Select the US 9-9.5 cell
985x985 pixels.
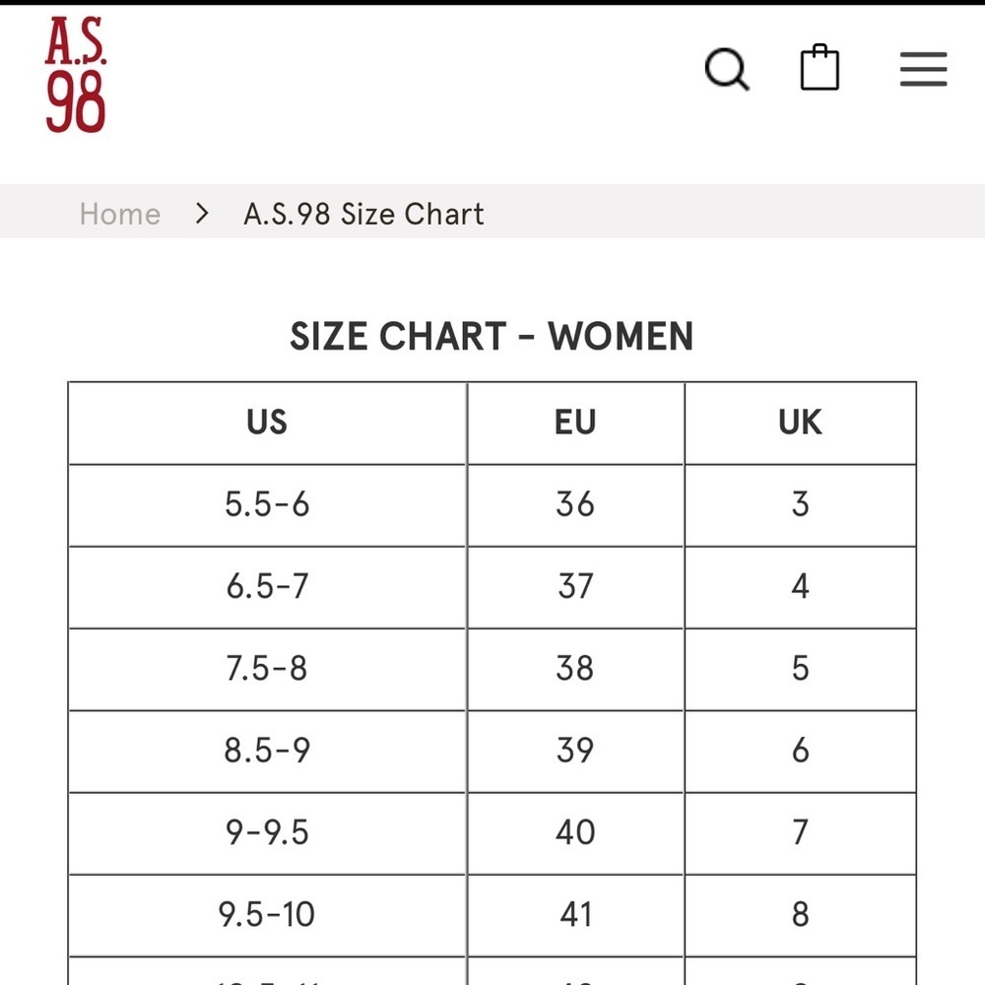[267, 833]
